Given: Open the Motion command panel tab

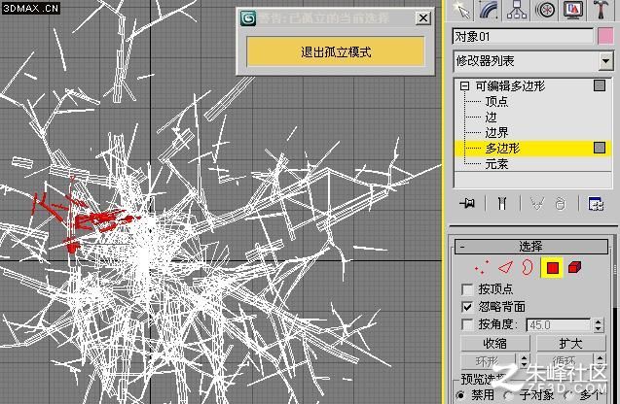Looking at the screenshot, I should 544,10.
